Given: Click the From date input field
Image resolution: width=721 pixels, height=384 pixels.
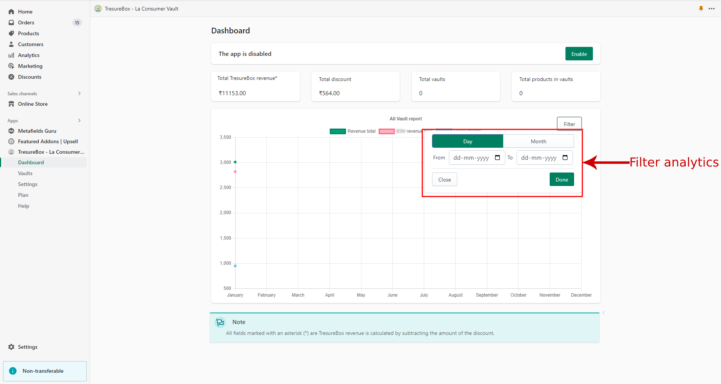Looking at the screenshot, I should pos(477,157).
